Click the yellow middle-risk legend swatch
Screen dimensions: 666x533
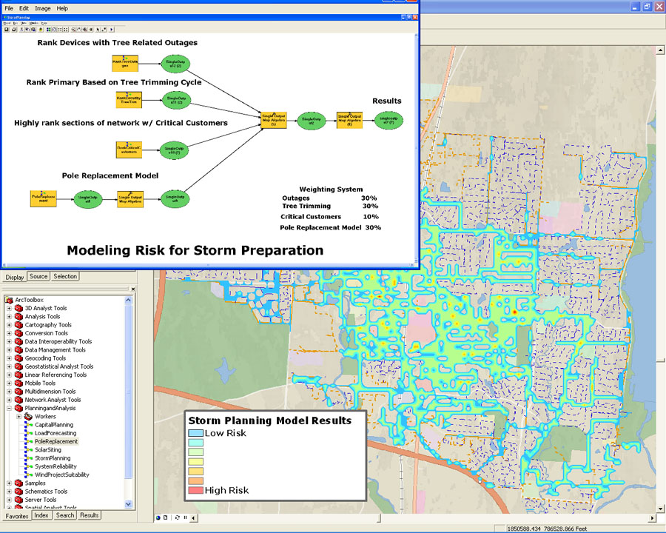tap(195, 462)
